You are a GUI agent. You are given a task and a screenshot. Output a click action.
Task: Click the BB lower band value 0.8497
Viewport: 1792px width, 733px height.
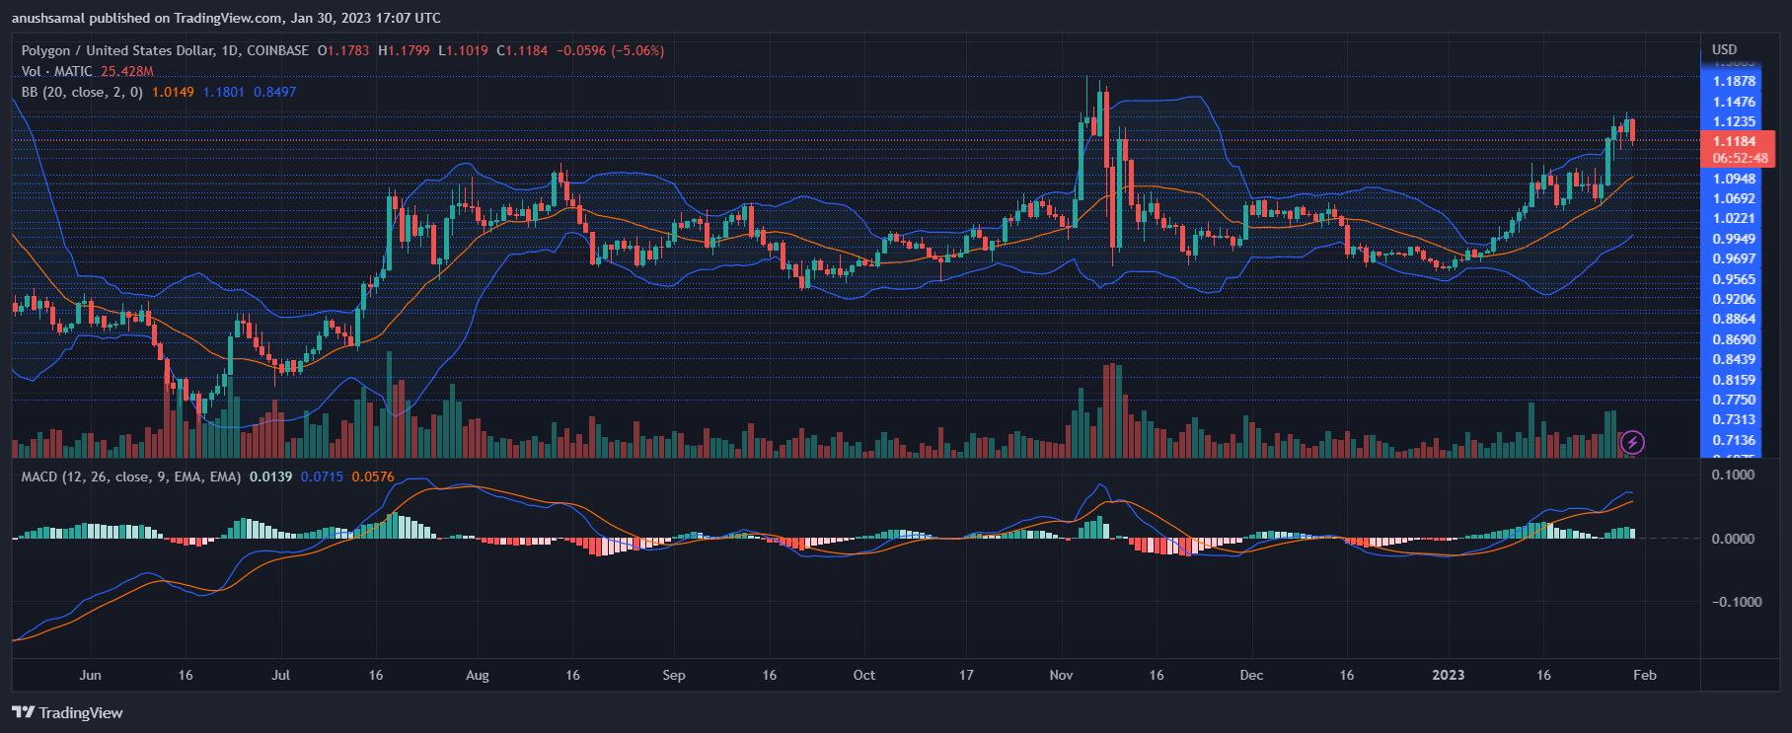[274, 92]
